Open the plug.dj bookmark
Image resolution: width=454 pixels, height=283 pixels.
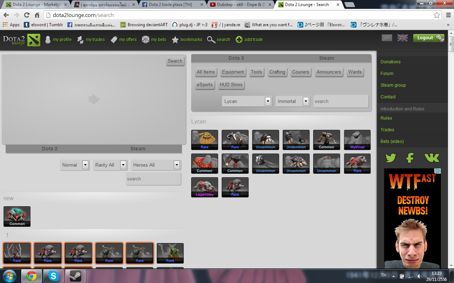point(190,25)
